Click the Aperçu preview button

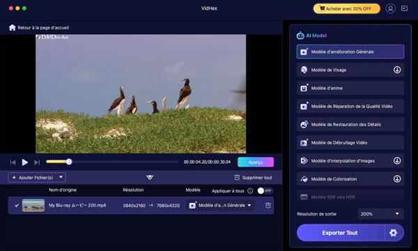click(256, 162)
